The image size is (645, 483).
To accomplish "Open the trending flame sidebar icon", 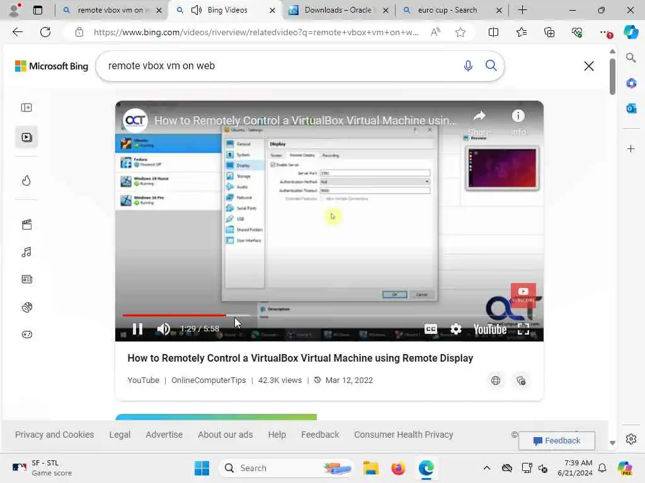I will 26,180.
